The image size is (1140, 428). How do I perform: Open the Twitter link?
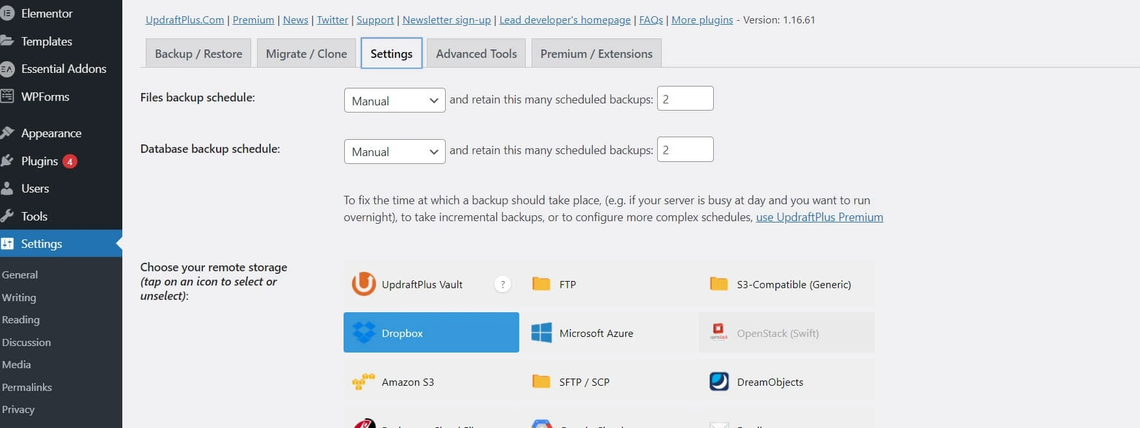(332, 20)
